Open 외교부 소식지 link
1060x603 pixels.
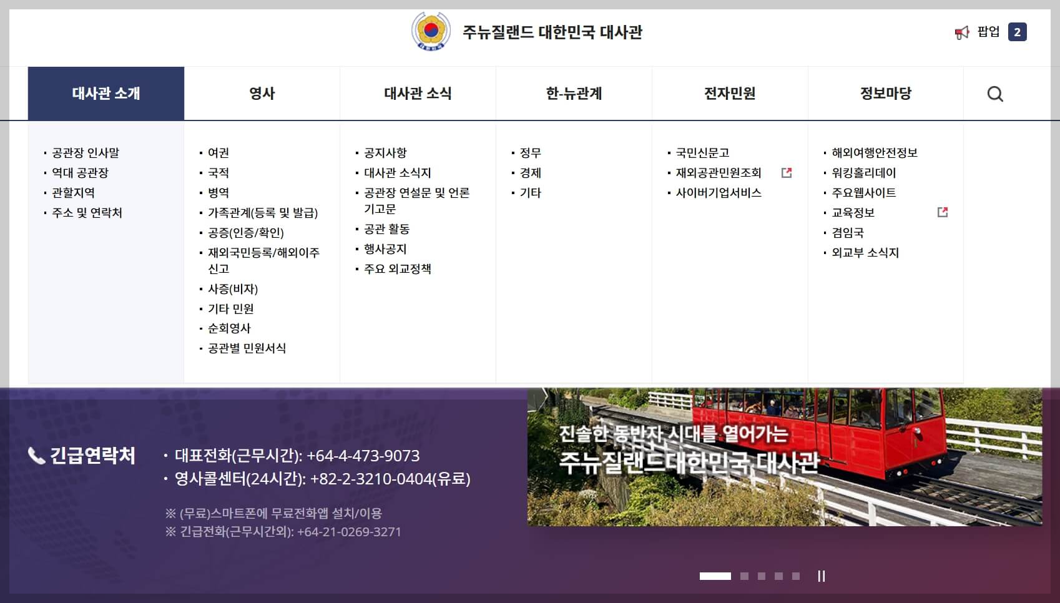click(865, 253)
